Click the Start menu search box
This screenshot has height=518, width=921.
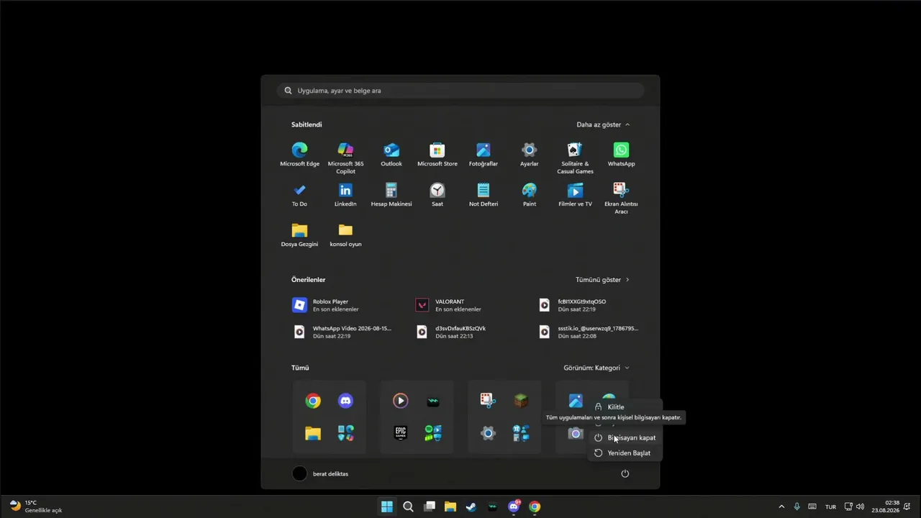(x=460, y=91)
